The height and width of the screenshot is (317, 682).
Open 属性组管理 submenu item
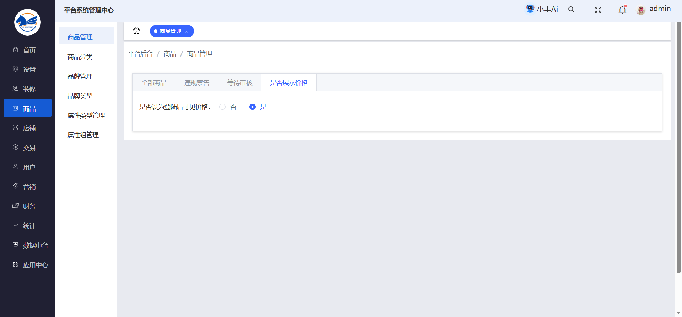tap(83, 135)
